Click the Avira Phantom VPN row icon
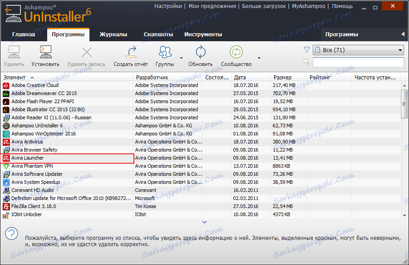Viewport: 409px width, 265px height. point(6,166)
